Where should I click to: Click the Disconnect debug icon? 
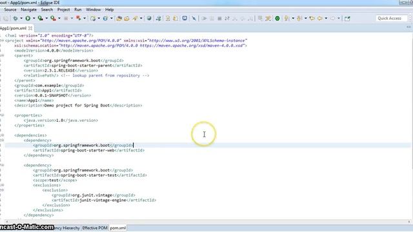227,19
